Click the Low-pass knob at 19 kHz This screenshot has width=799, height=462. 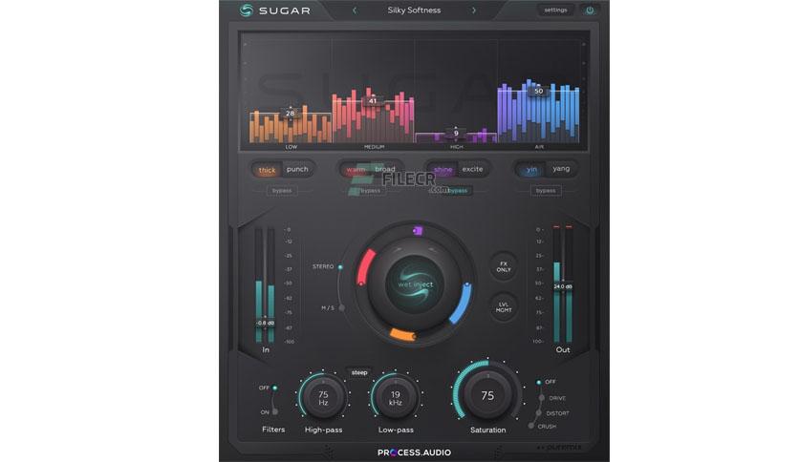(396, 397)
